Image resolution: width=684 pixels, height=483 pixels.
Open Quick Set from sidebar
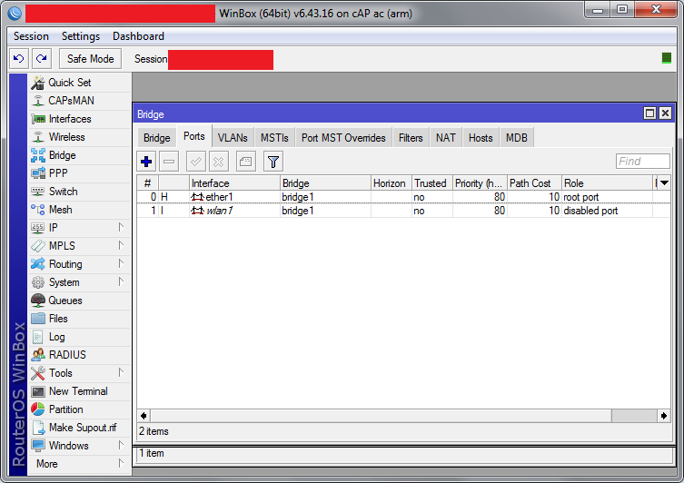pos(80,83)
